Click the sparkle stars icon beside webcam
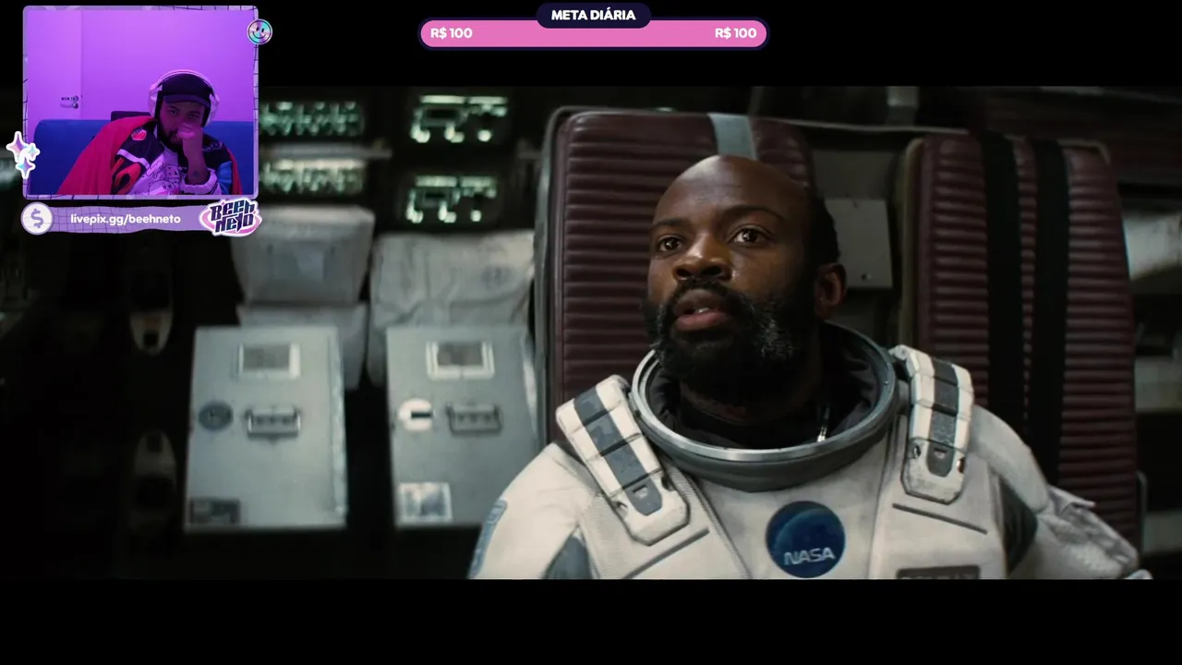The image size is (1182, 665). pyautogui.click(x=22, y=154)
